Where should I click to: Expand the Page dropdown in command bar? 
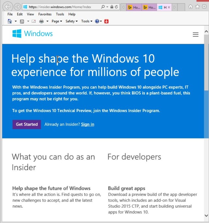56,21
